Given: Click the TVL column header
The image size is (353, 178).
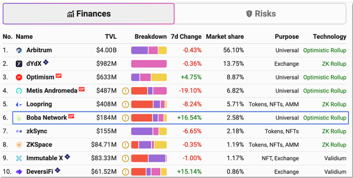Looking at the screenshot, I should click(111, 37).
